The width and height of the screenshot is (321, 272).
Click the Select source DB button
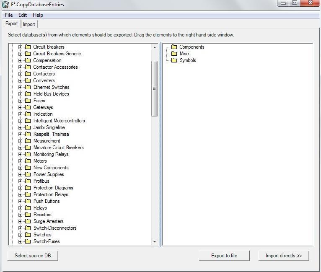tap(33, 256)
